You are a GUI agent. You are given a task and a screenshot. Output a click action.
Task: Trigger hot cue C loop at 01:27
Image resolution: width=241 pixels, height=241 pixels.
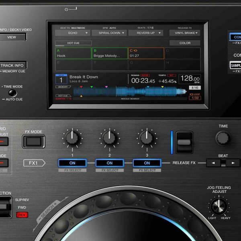(x=146, y=53)
